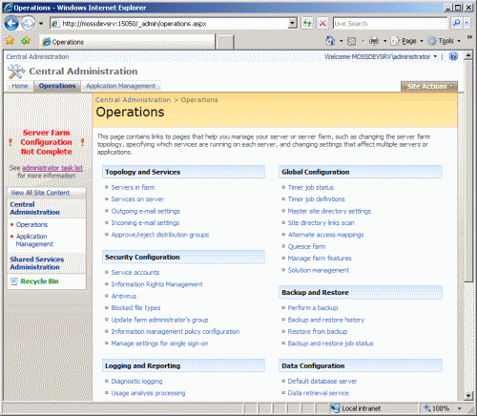Open the 100% zoom level dropdown
This screenshot has width=477, height=416.
tap(460, 408)
